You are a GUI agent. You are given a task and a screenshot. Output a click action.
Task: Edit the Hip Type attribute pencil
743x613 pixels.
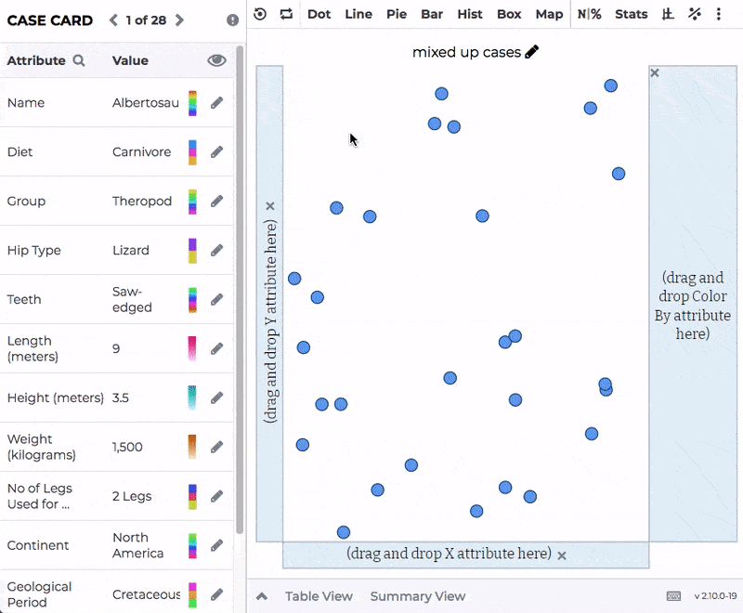pos(216,251)
